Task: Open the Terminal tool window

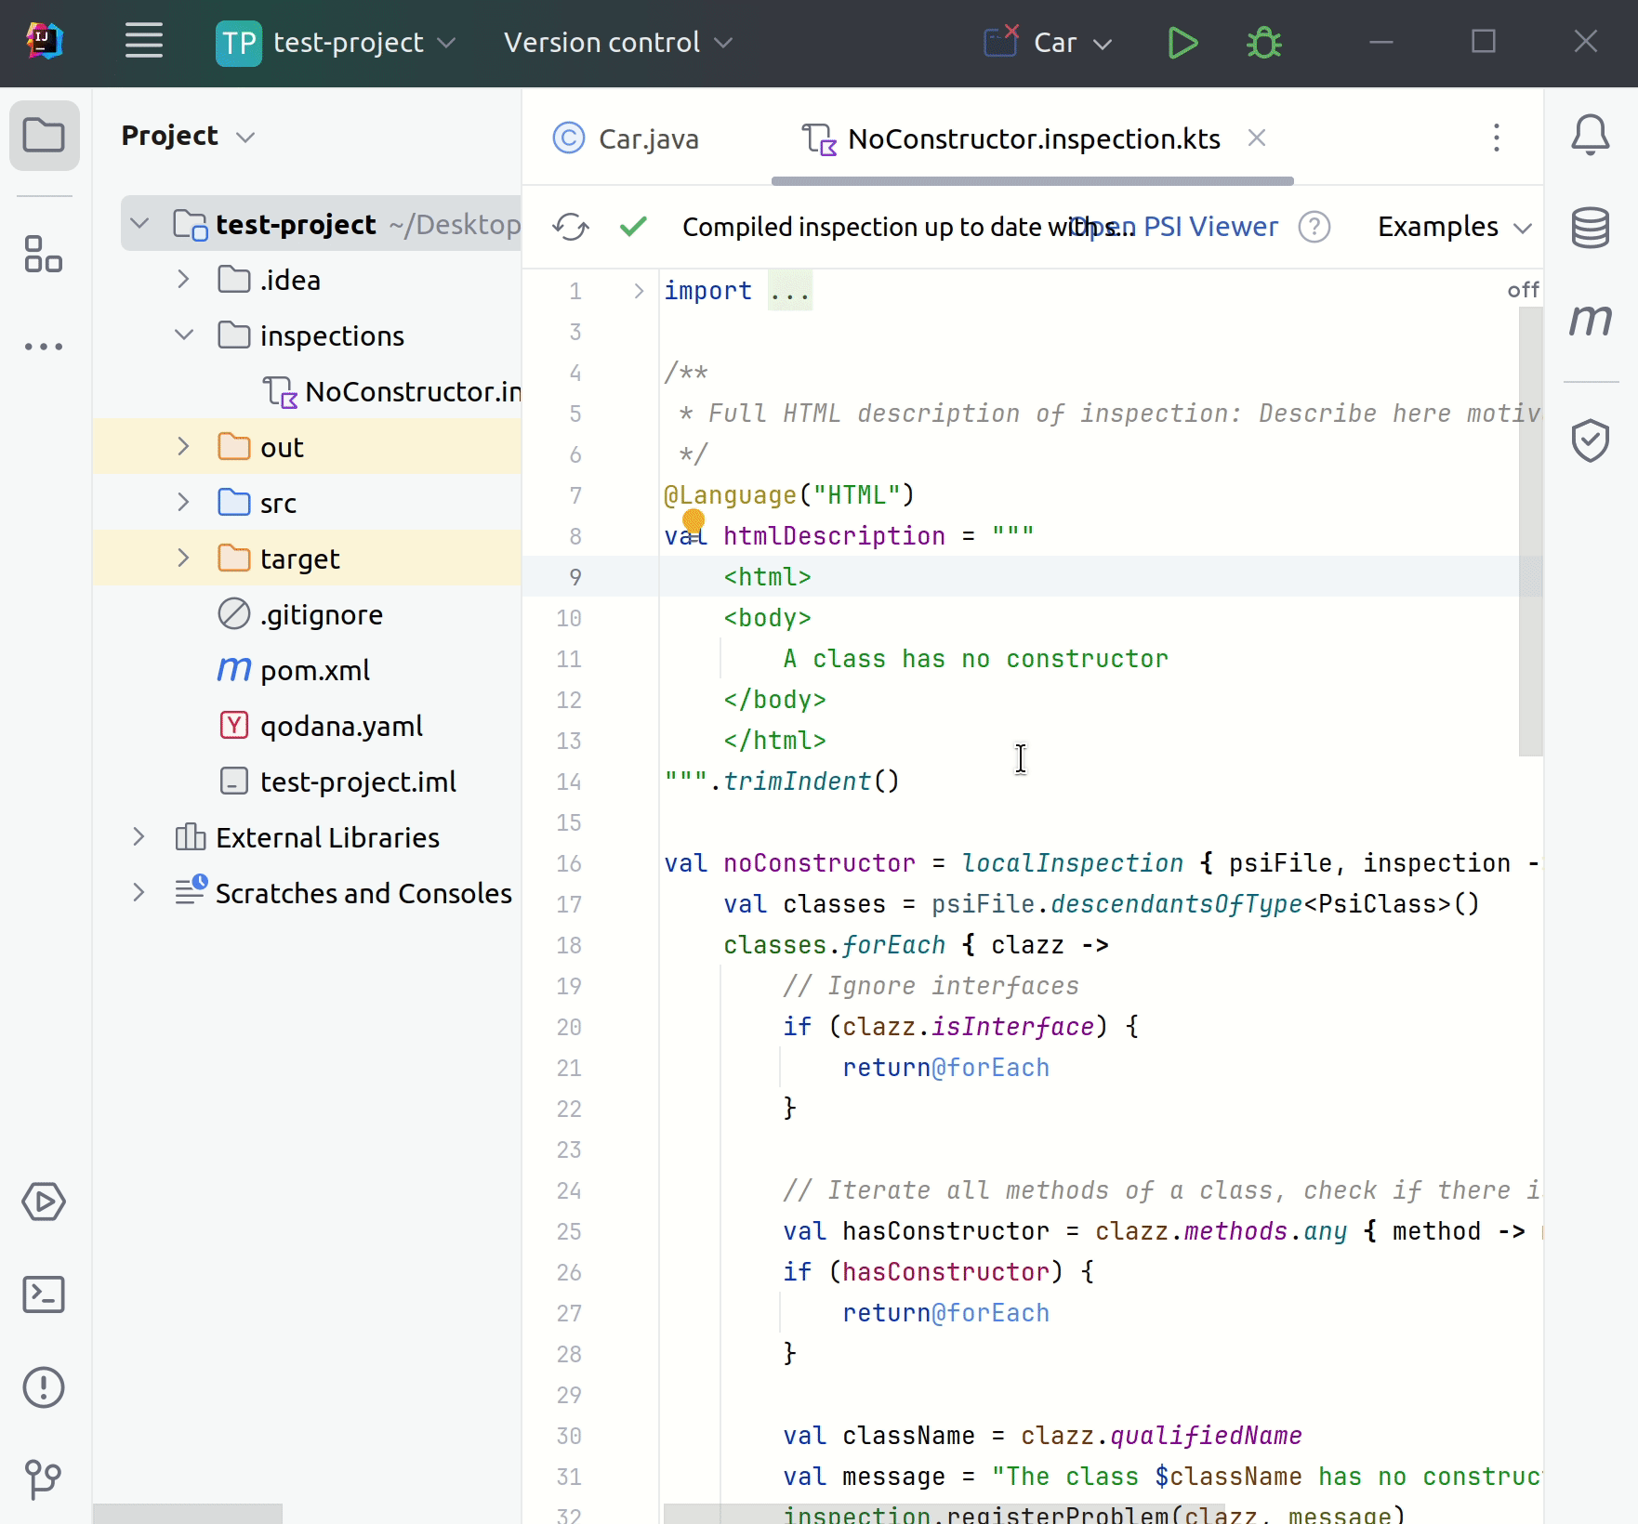Action: [44, 1294]
